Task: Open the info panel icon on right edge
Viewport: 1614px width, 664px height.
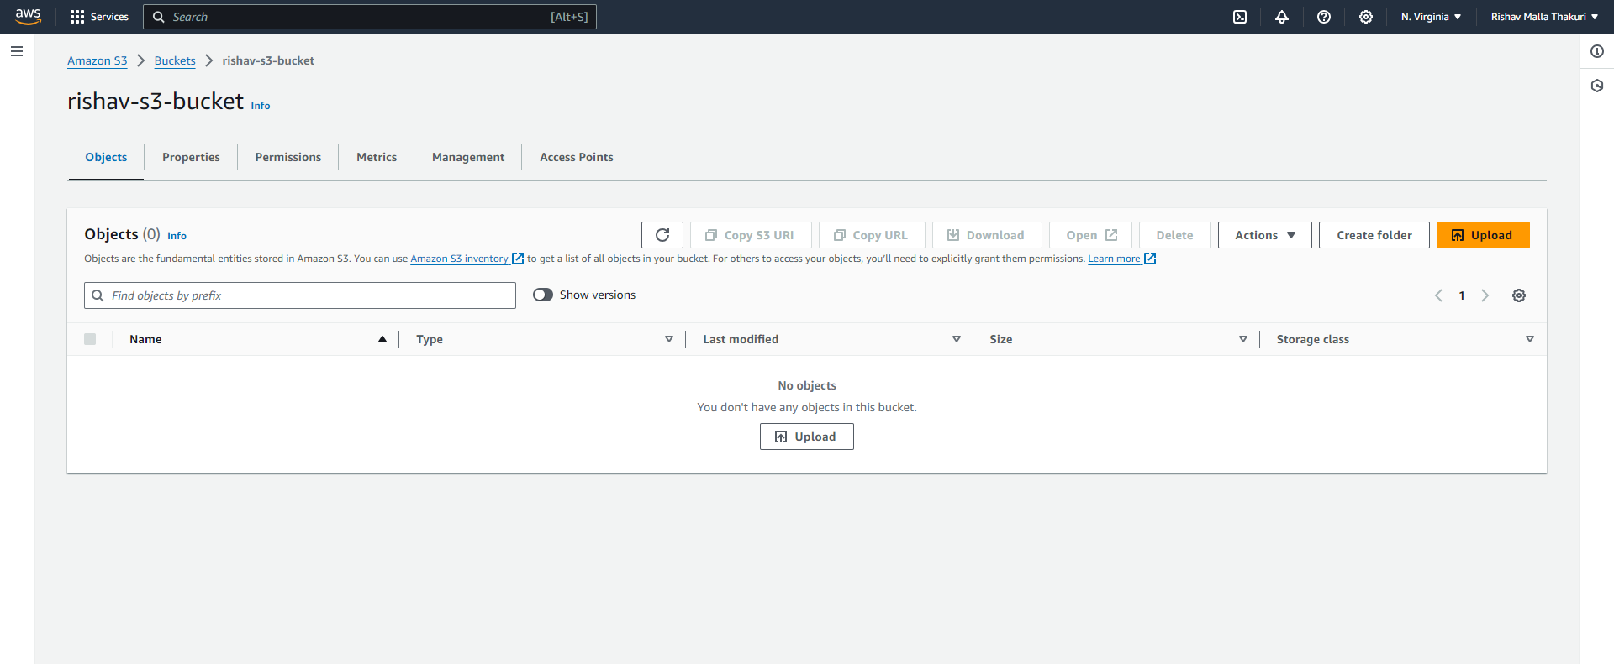Action: pyautogui.click(x=1597, y=51)
